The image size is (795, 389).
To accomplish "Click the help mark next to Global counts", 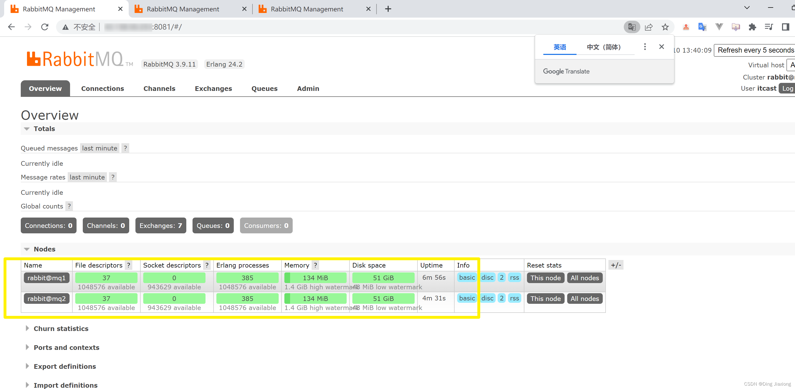I will click(69, 206).
